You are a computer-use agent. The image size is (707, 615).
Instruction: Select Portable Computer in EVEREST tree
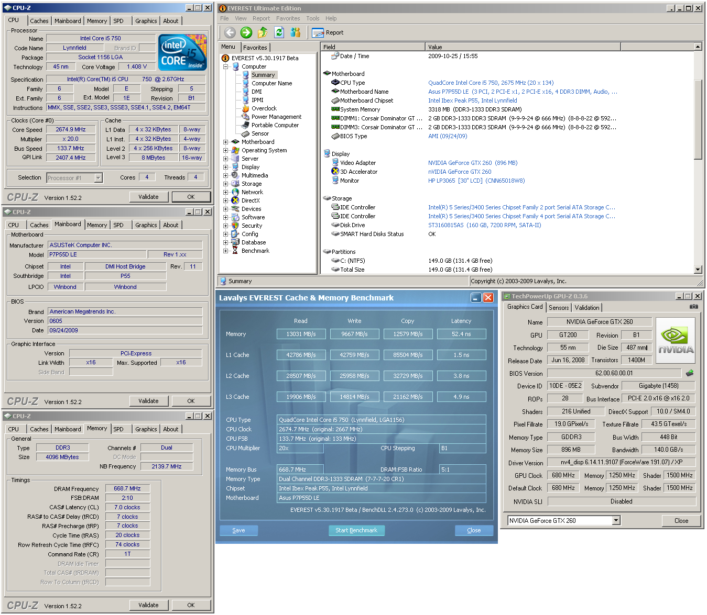tap(275, 125)
